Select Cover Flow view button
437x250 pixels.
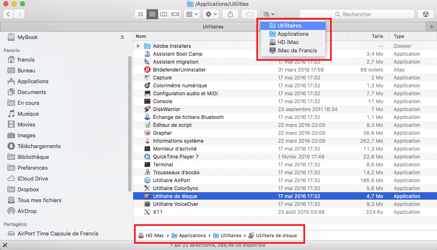click(175, 14)
